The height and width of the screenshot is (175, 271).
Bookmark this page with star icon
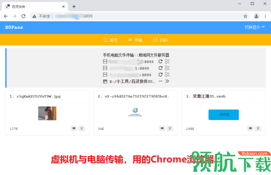(x=245, y=16)
